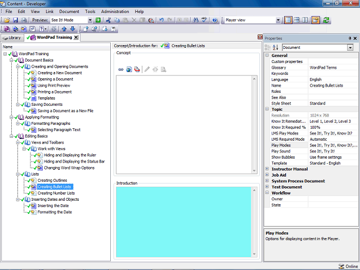Expand the Instructor Manual section

[x=267, y=169]
